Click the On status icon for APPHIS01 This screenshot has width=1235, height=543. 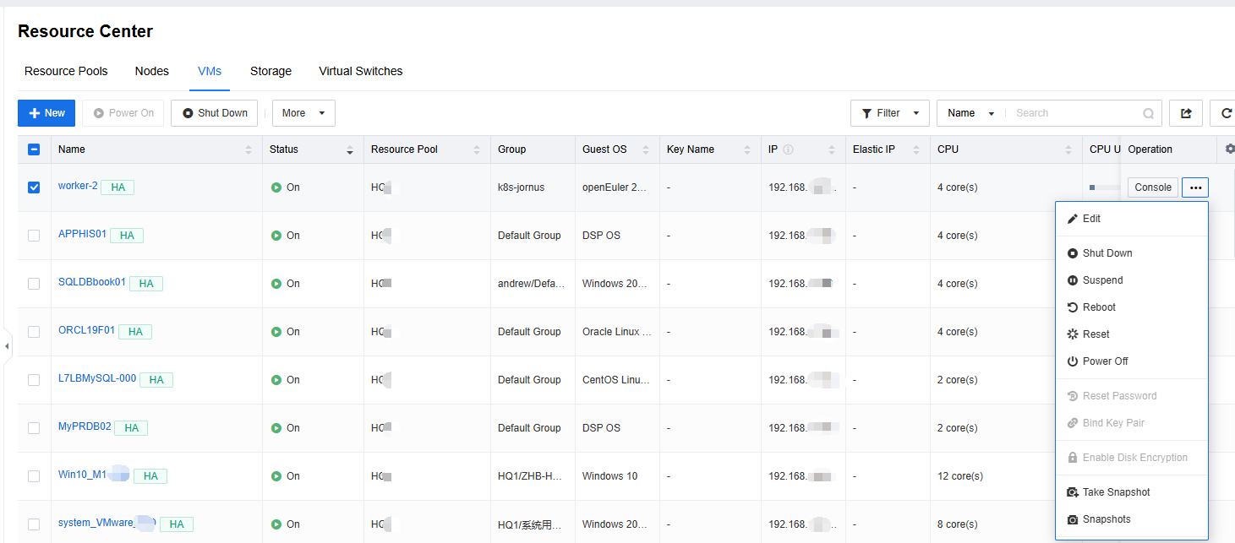click(x=276, y=236)
